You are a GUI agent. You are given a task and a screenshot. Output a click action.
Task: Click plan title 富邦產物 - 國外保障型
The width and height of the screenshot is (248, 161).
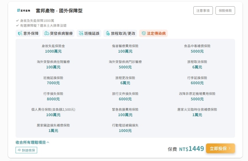(59, 11)
